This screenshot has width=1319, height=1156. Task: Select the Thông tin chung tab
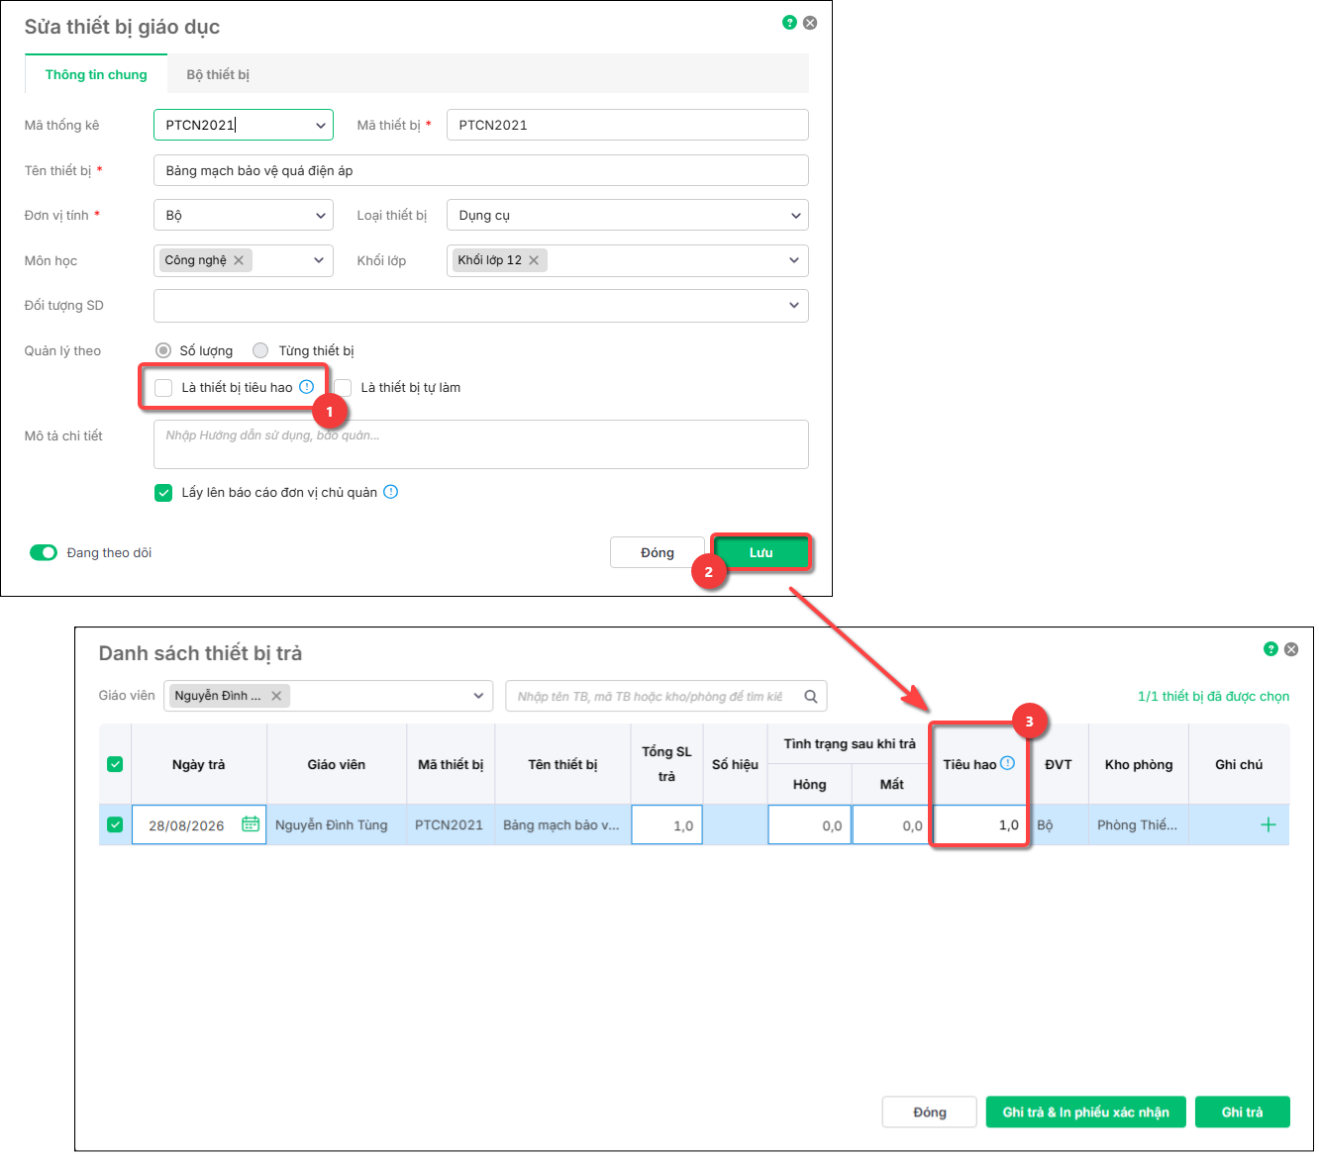click(x=96, y=74)
